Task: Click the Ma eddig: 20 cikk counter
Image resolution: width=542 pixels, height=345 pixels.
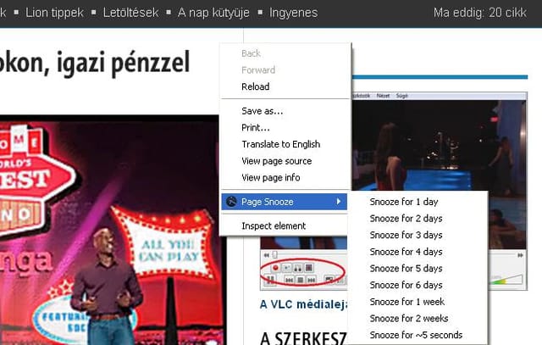Action: pyautogui.click(x=480, y=13)
